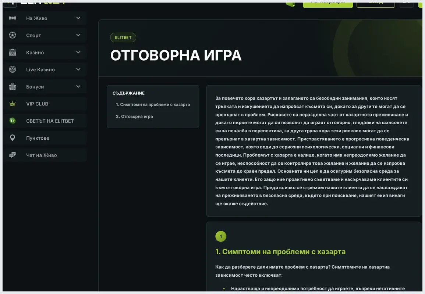This screenshot has width=425, height=294.
Task: Expand the Бонуси menu chevron
Action: (78, 87)
